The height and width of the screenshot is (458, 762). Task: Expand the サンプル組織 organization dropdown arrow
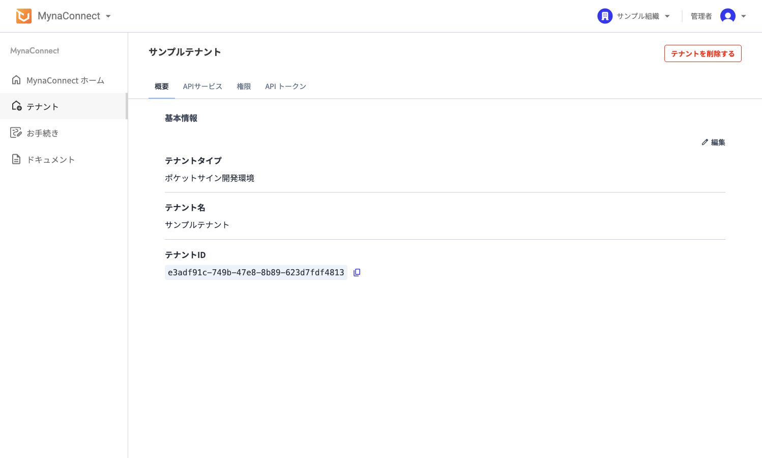[667, 16]
